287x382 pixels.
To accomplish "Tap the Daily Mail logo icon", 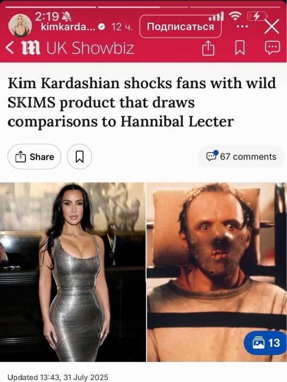I will [x=31, y=48].
